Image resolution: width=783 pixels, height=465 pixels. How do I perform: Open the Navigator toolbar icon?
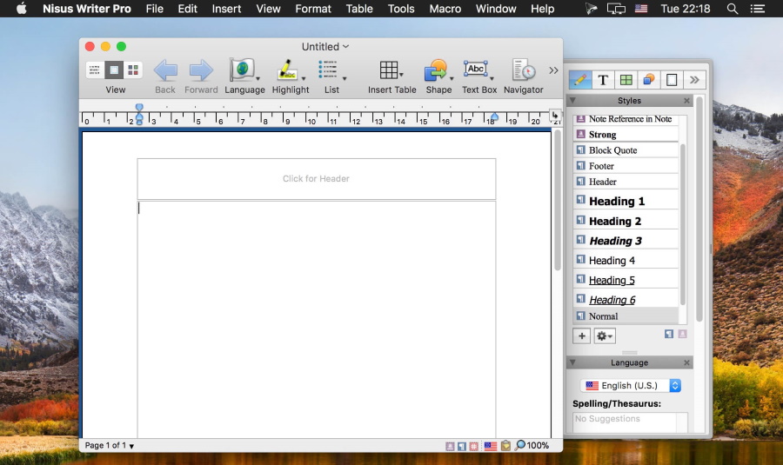tap(524, 70)
